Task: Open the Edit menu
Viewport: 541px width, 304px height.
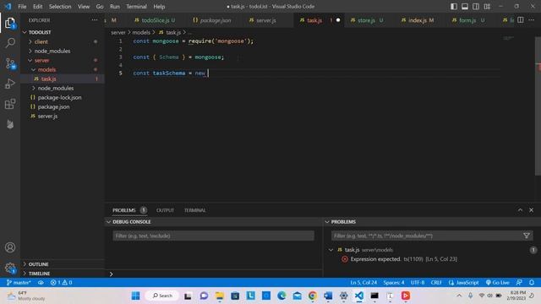Action: (x=37, y=6)
